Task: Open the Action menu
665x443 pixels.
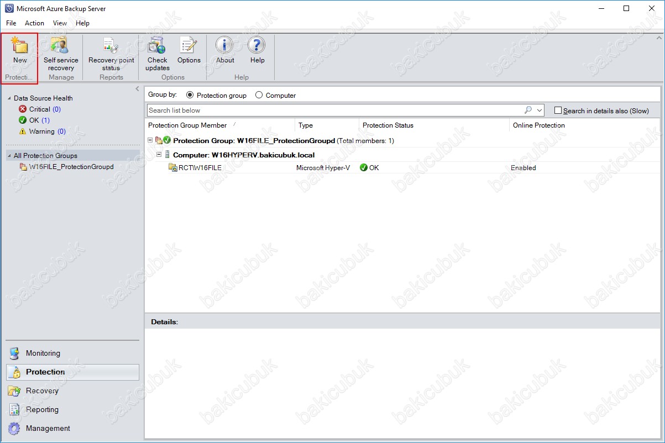Action: 34,23
